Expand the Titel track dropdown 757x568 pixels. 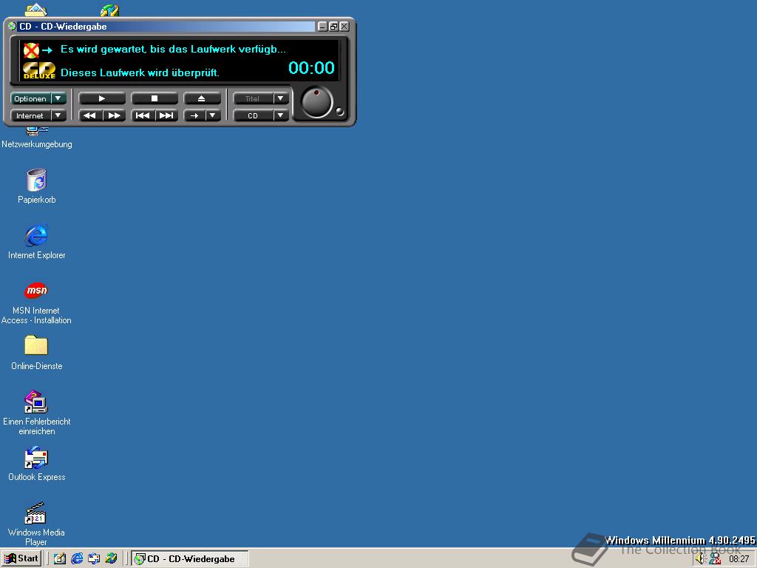tap(280, 98)
